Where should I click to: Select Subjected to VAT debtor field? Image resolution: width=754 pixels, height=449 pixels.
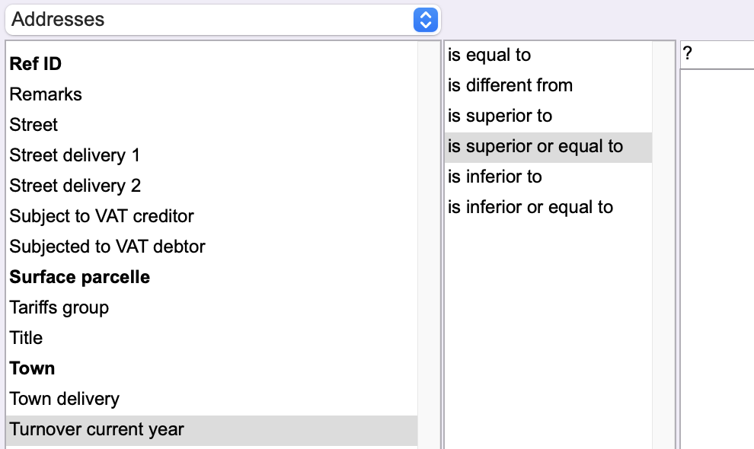[107, 247]
